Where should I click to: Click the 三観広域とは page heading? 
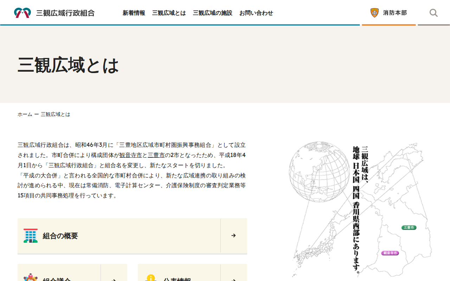click(68, 65)
